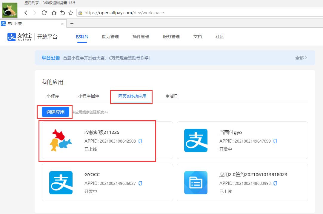Open a new browser tab
The width and height of the screenshot is (323, 214).
point(72,24)
